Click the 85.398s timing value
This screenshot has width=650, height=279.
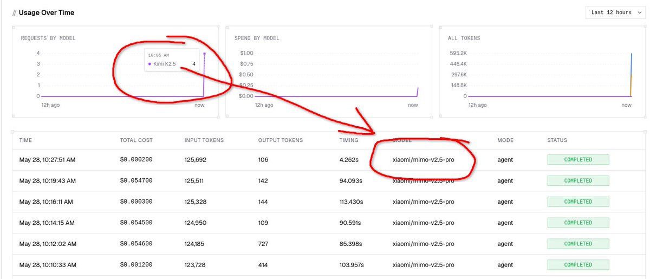(350, 244)
